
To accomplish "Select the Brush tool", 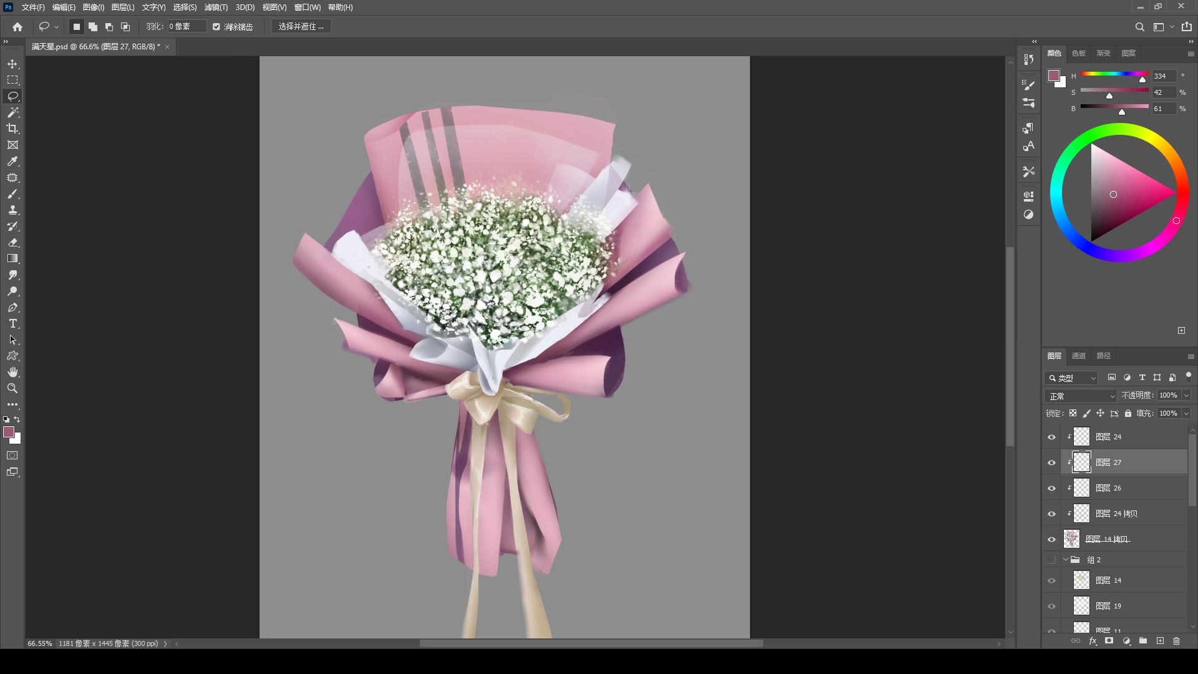I will pos(12,194).
